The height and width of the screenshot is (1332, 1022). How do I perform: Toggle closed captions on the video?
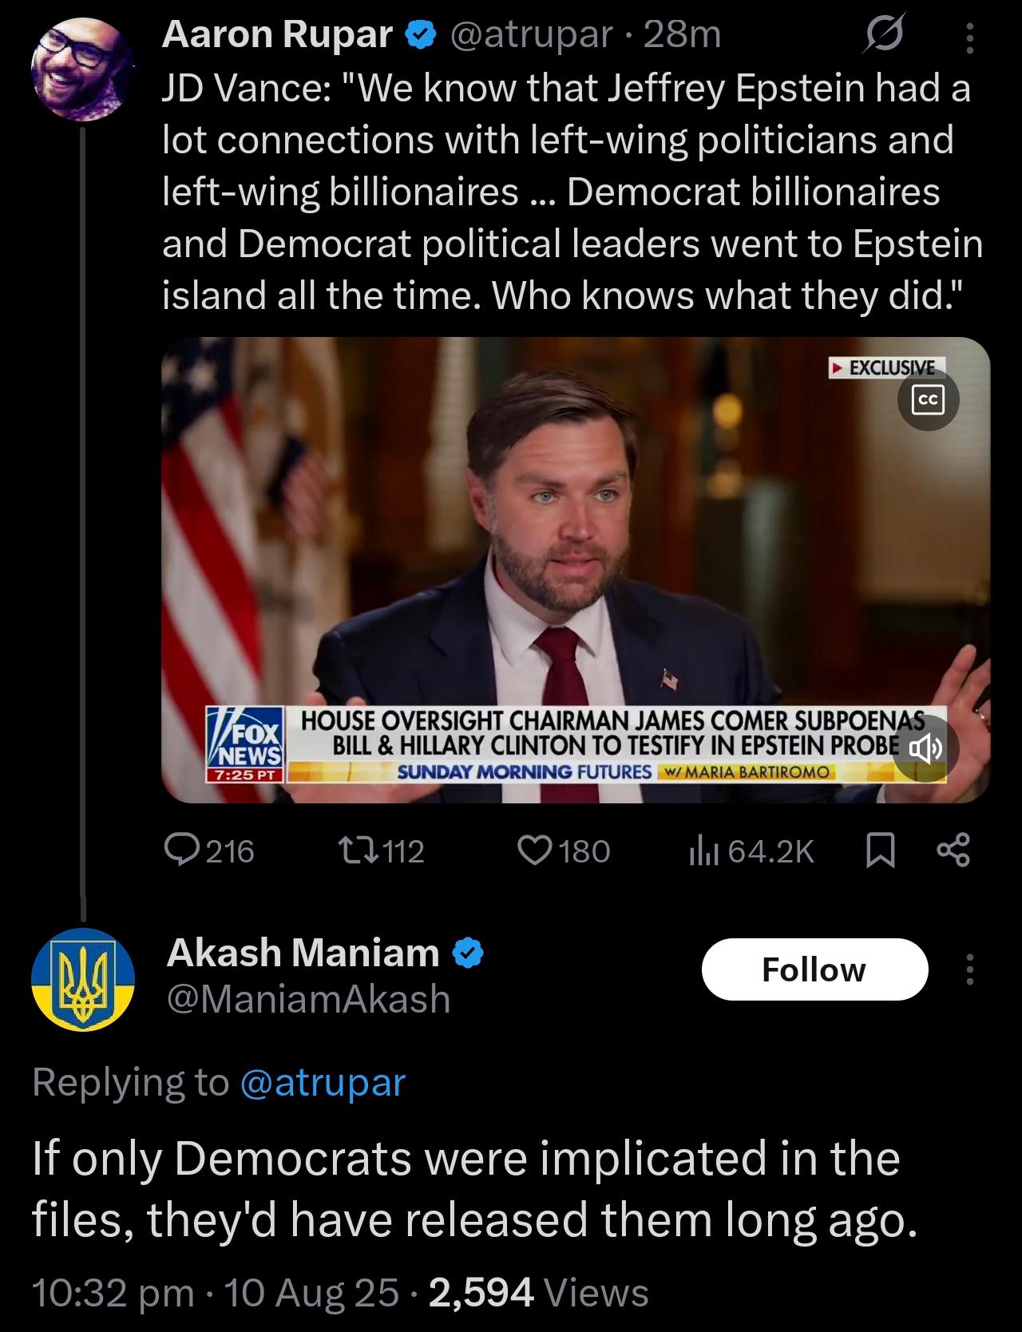click(928, 399)
